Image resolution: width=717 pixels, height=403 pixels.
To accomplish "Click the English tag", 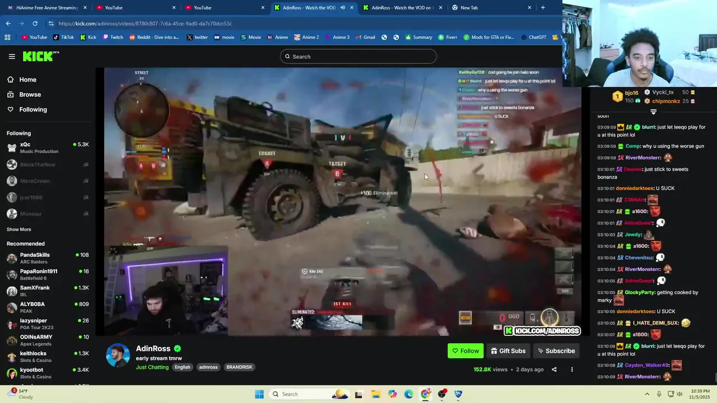I will pos(182,367).
